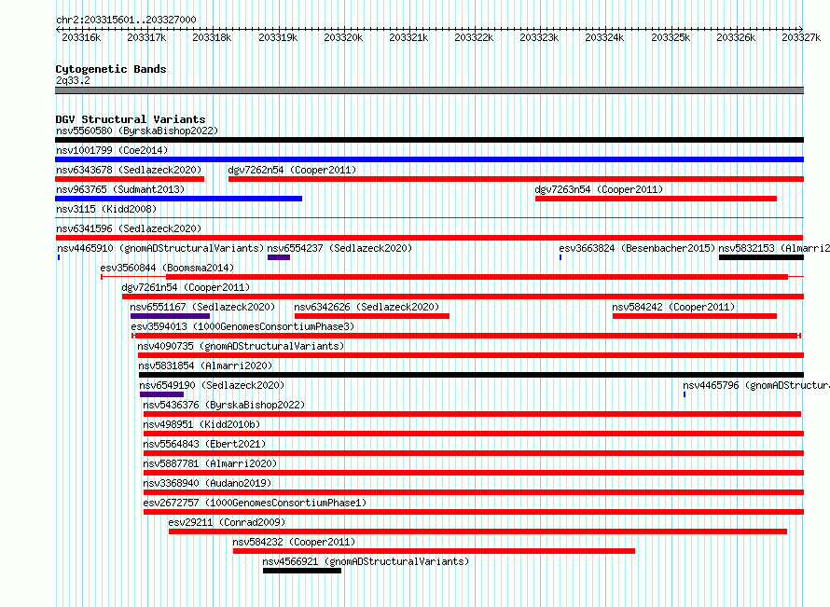The height and width of the screenshot is (607, 830).
Task: Select the purple nsv6554237 variant bar
Action: (279, 257)
